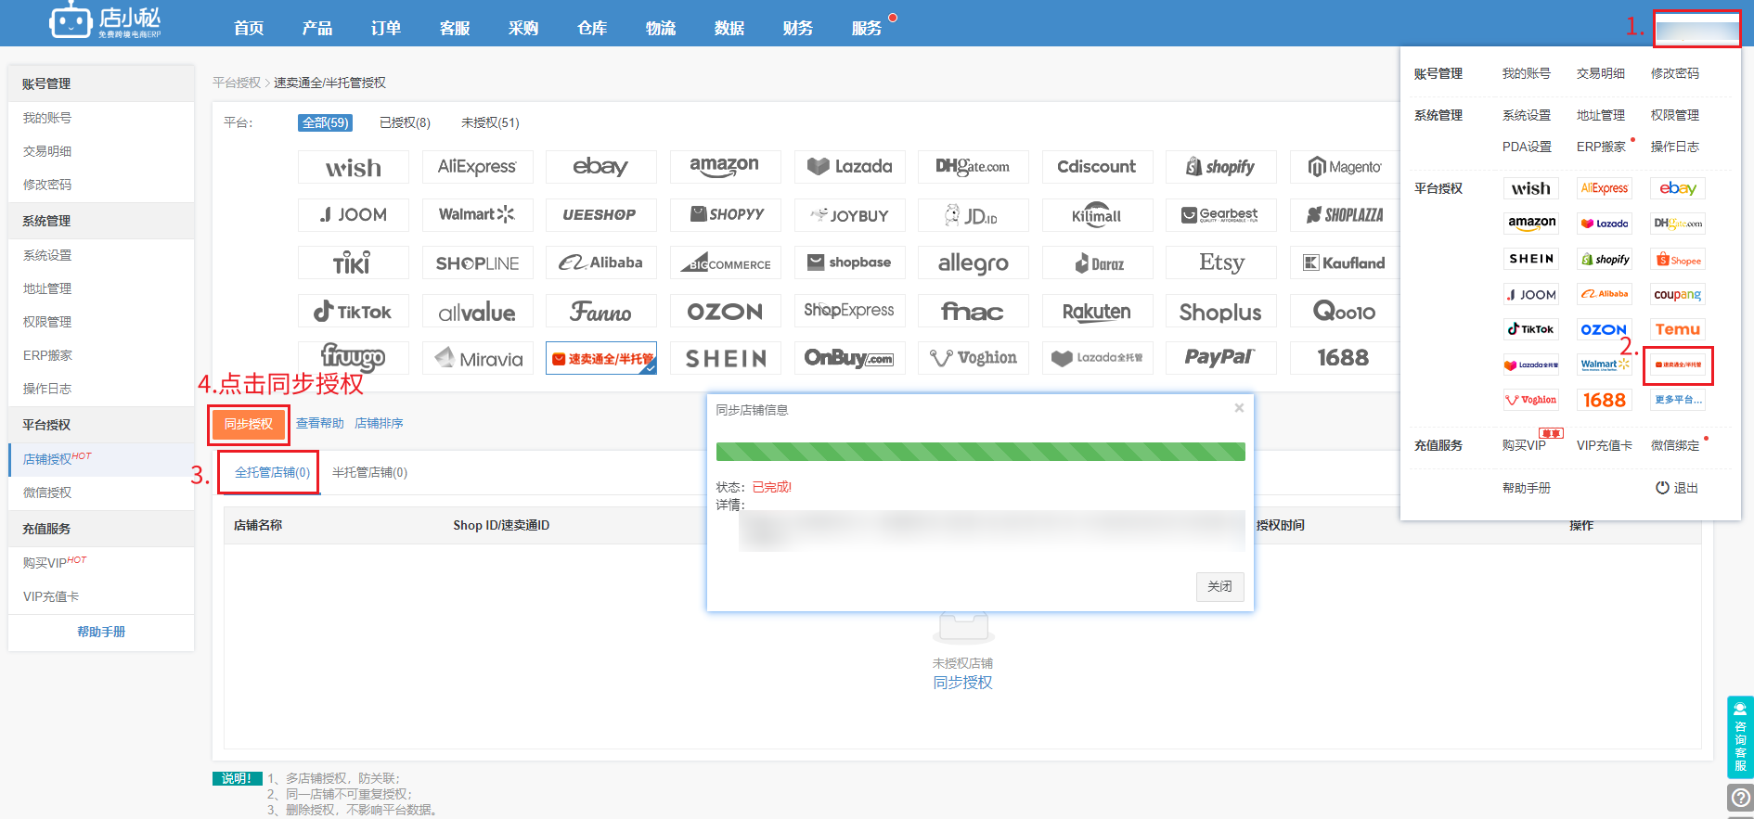Select the allegro platform tile
The width and height of the screenshot is (1754, 819).
[x=973, y=263]
